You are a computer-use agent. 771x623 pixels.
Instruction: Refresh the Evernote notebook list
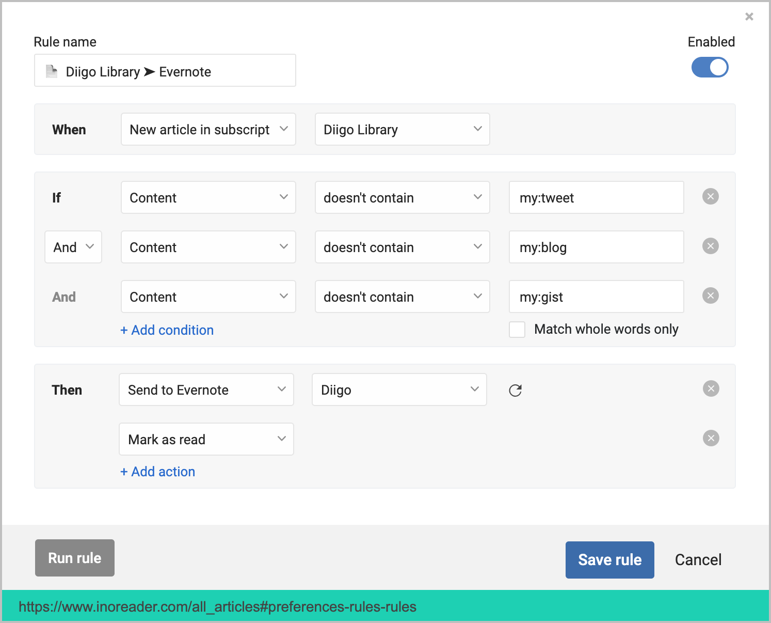click(x=516, y=391)
